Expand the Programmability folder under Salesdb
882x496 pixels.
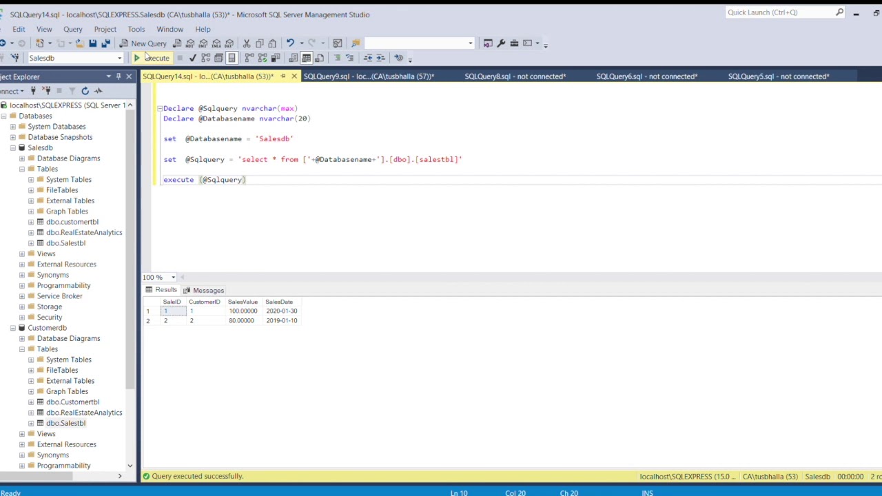point(22,285)
